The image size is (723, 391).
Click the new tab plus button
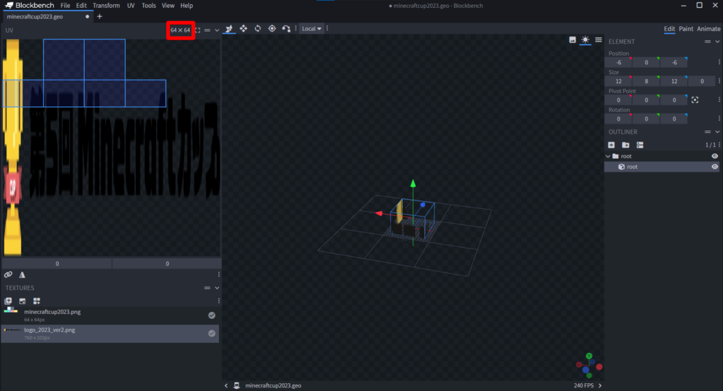point(100,16)
